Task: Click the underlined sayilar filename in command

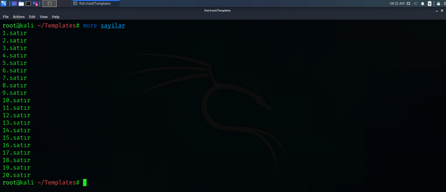Action: click(x=113, y=26)
